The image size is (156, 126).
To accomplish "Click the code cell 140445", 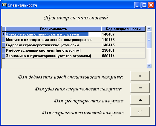I will (x=123, y=45).
